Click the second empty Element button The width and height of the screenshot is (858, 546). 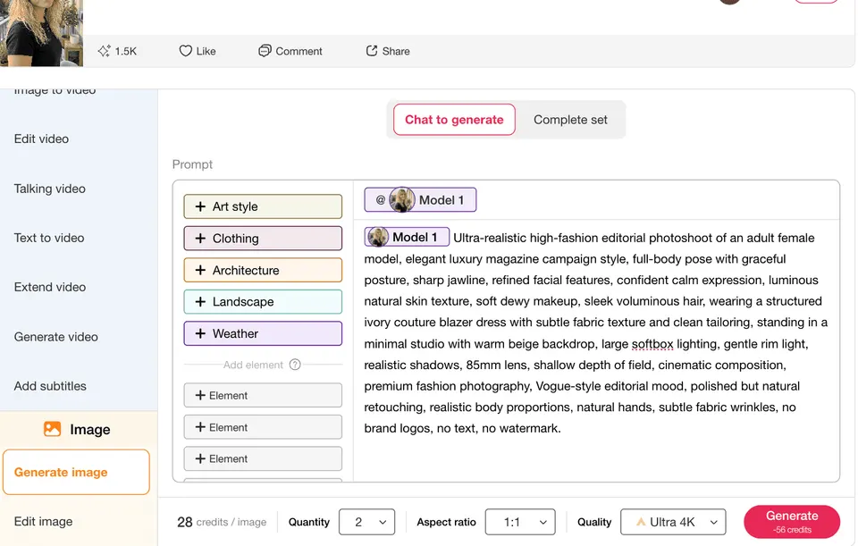pos(263,427)
